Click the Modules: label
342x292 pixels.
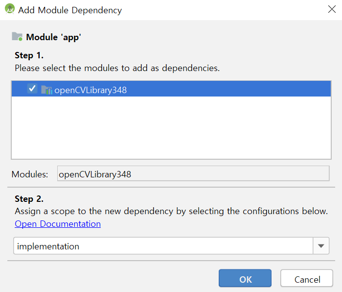pos(30,174)
